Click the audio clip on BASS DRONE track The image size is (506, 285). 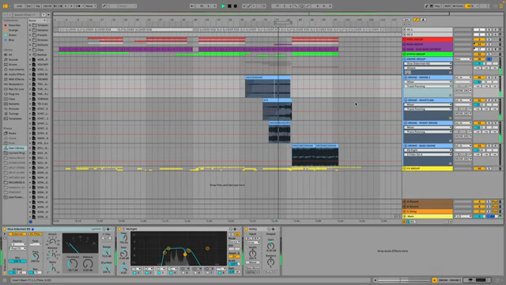click(315, 155)
